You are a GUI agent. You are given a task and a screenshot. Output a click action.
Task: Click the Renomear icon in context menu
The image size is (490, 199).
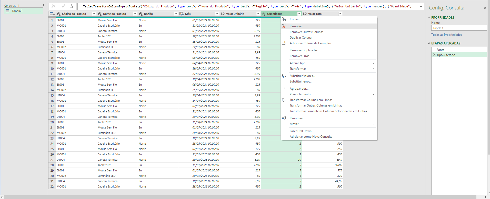pos(284,118)
